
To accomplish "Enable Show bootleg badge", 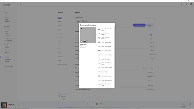I will pos(99,68).
